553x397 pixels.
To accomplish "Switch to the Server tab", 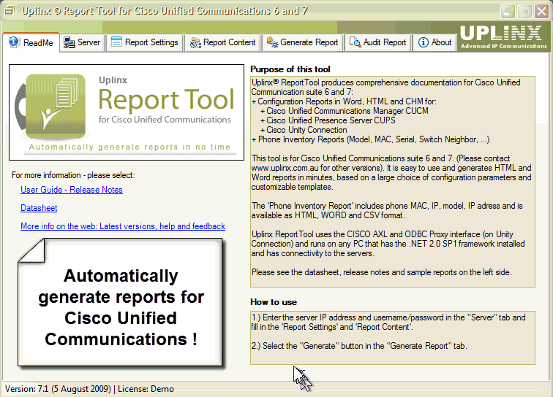I will tap(82, 42).
